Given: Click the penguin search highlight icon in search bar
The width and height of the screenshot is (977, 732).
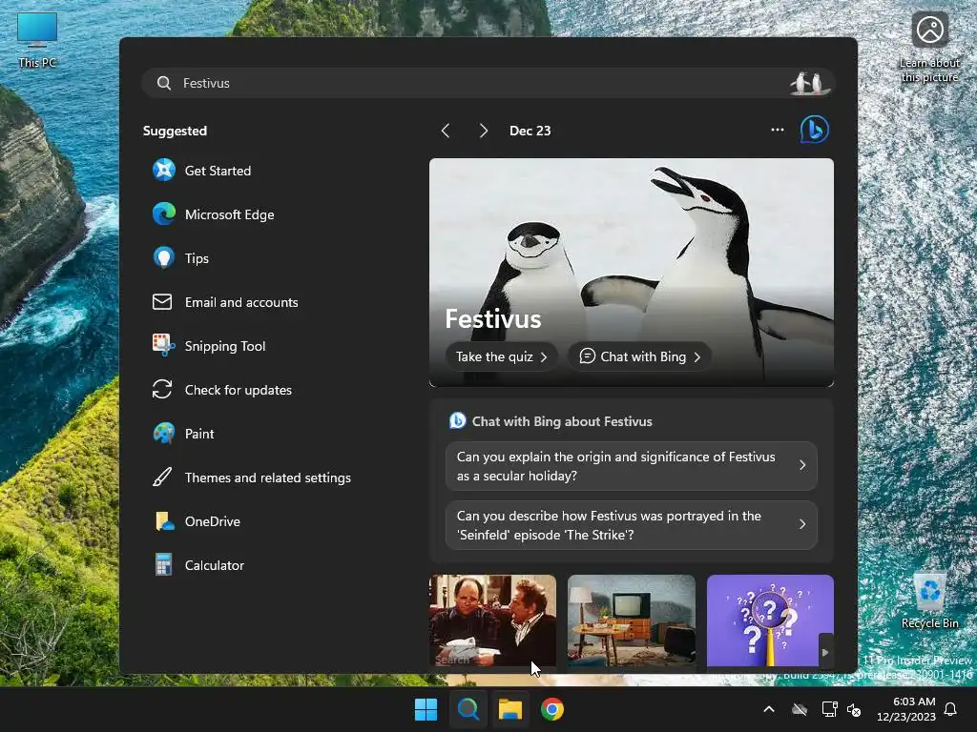Looking at the screenshot, I should tap(809, 83).
